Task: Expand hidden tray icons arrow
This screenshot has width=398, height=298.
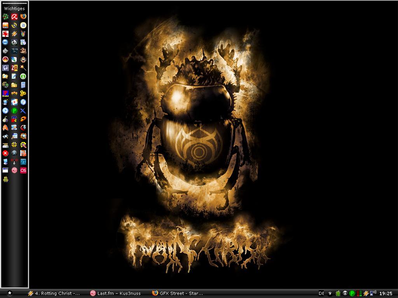Action: point(330,293)
